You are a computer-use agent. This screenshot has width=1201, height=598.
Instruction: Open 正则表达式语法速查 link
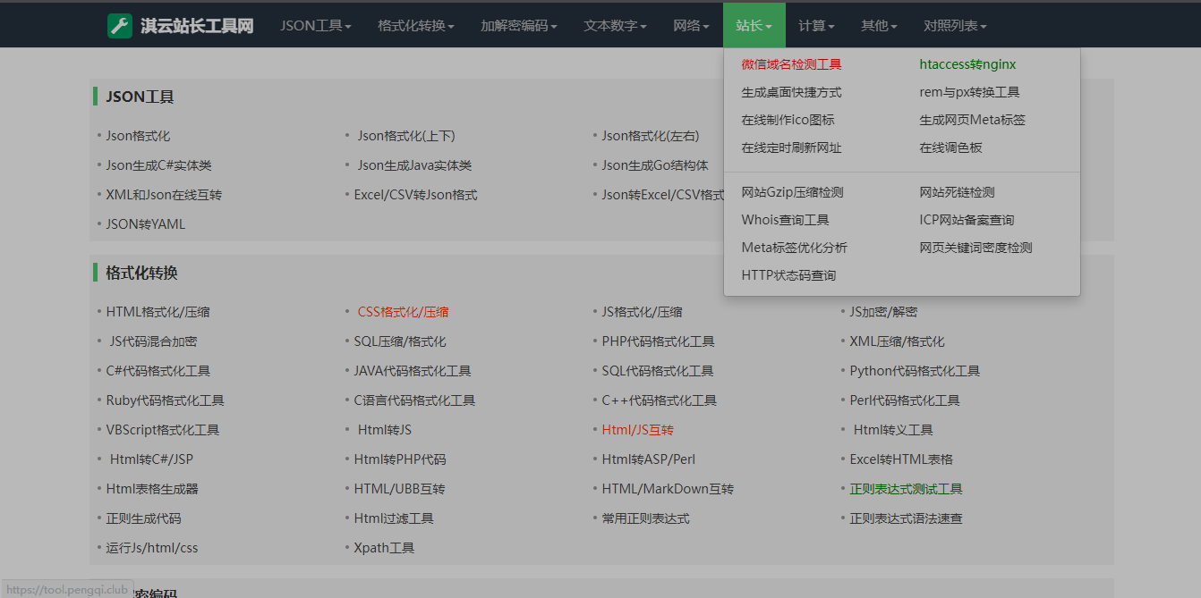[906, 518]
